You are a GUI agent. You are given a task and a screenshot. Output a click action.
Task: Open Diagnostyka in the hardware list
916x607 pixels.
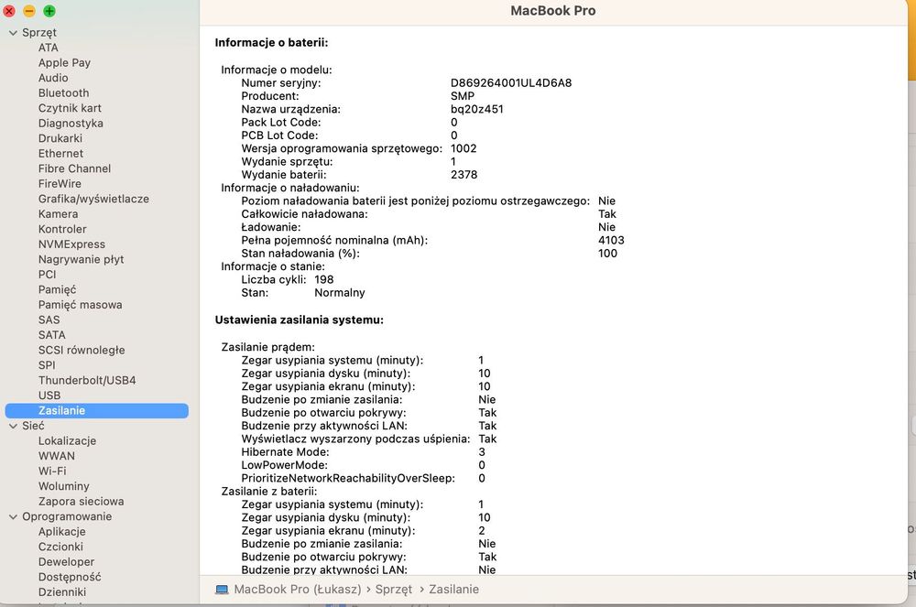71,124
